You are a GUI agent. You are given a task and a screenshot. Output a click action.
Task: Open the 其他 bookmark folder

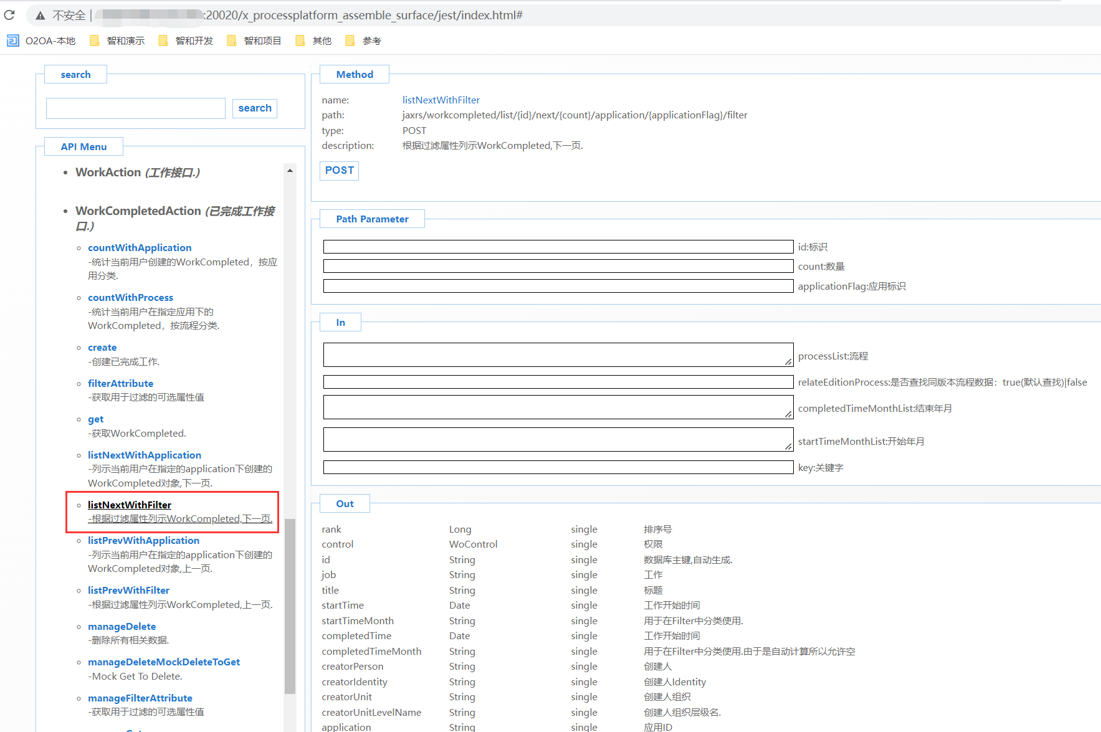tap(314, 41)
